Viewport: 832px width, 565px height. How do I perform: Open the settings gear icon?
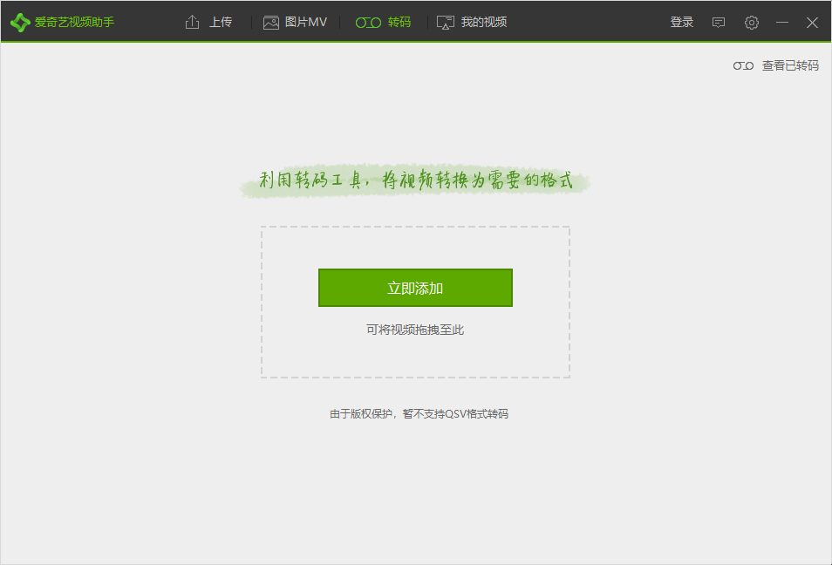(x=752, y=23)
